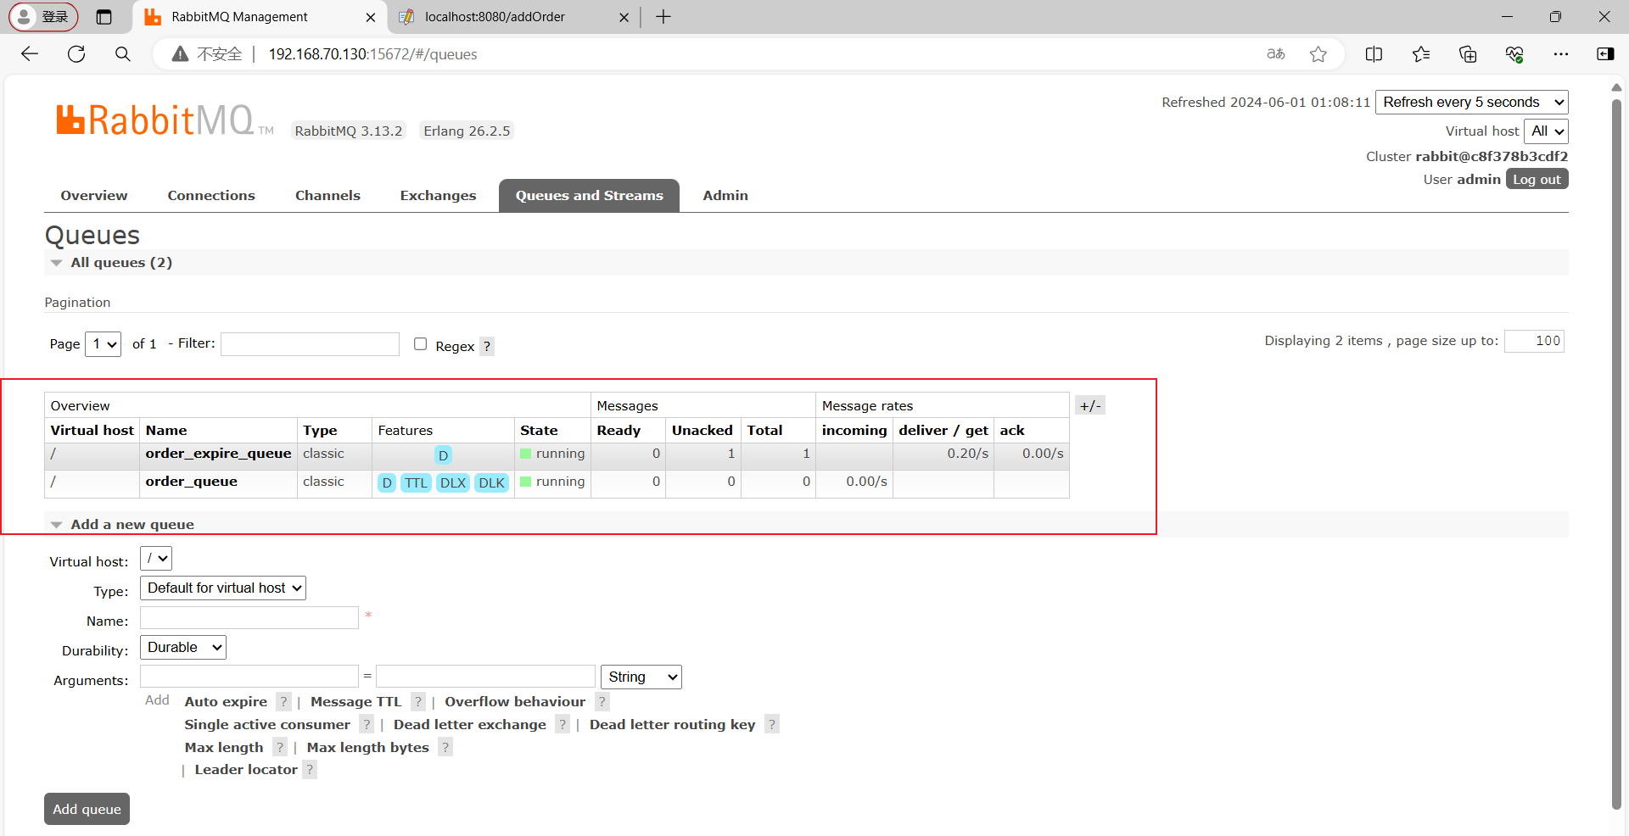
Task: Go to the Overview tab
Action: point(94,196)
